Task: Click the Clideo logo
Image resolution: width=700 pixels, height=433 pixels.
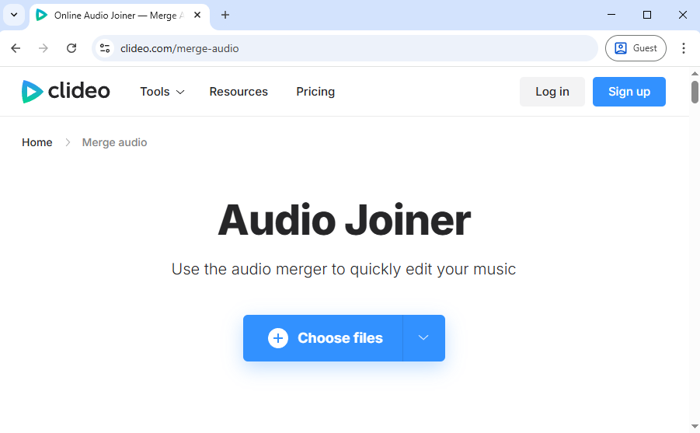Action: coord(65,92)
